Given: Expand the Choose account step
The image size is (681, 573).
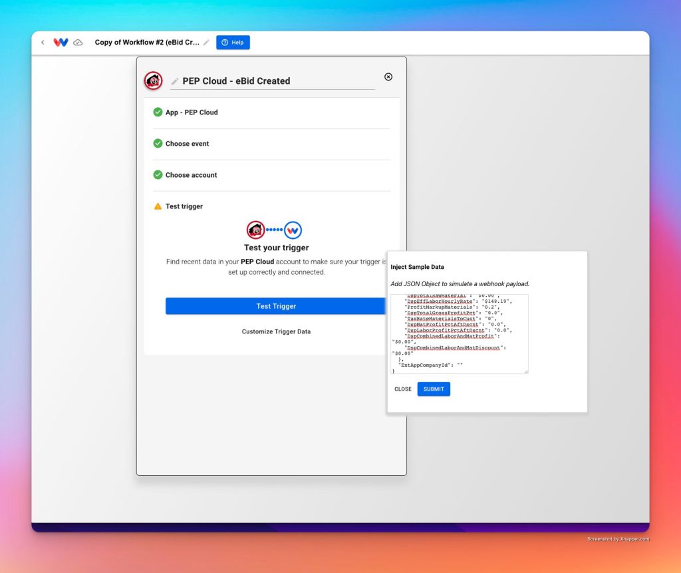Looking at the screenshot, I should 271,175.
